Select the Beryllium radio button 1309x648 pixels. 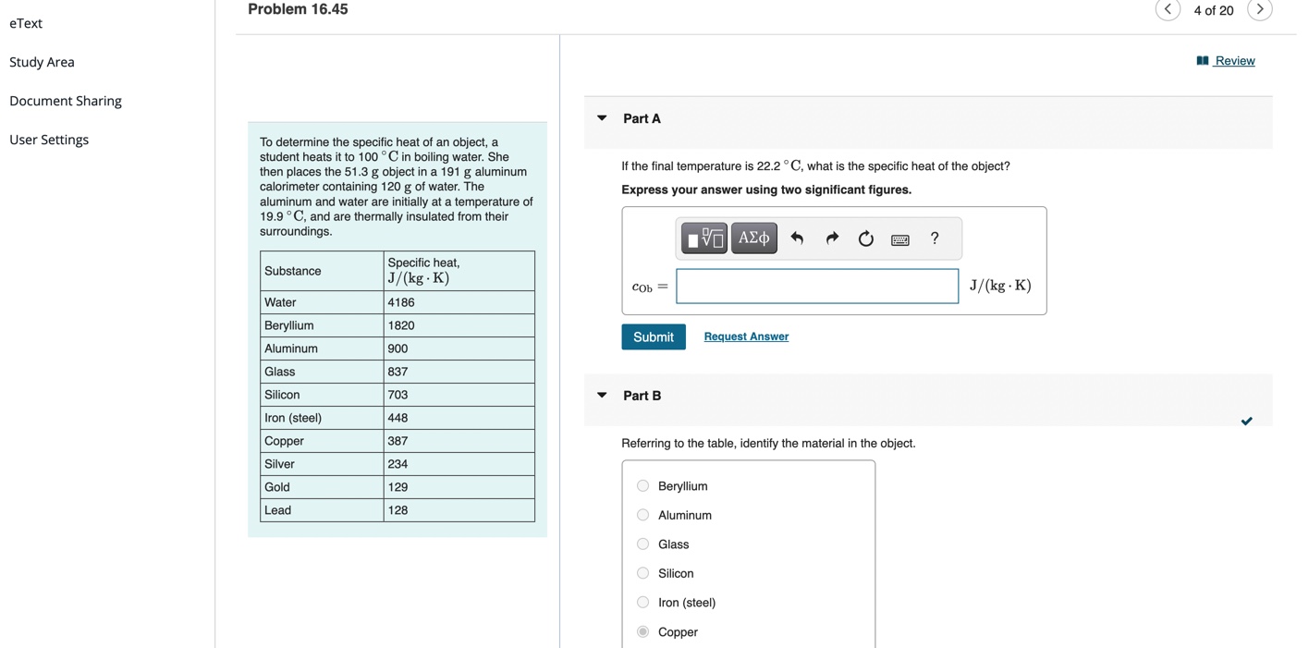642,485
